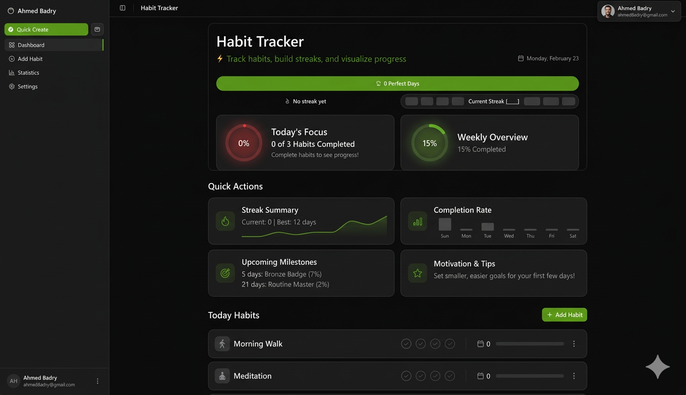Click the target icon in Upcoming Milestones
The height and width of the screenshot is (395, 686).
click(225, 273)
